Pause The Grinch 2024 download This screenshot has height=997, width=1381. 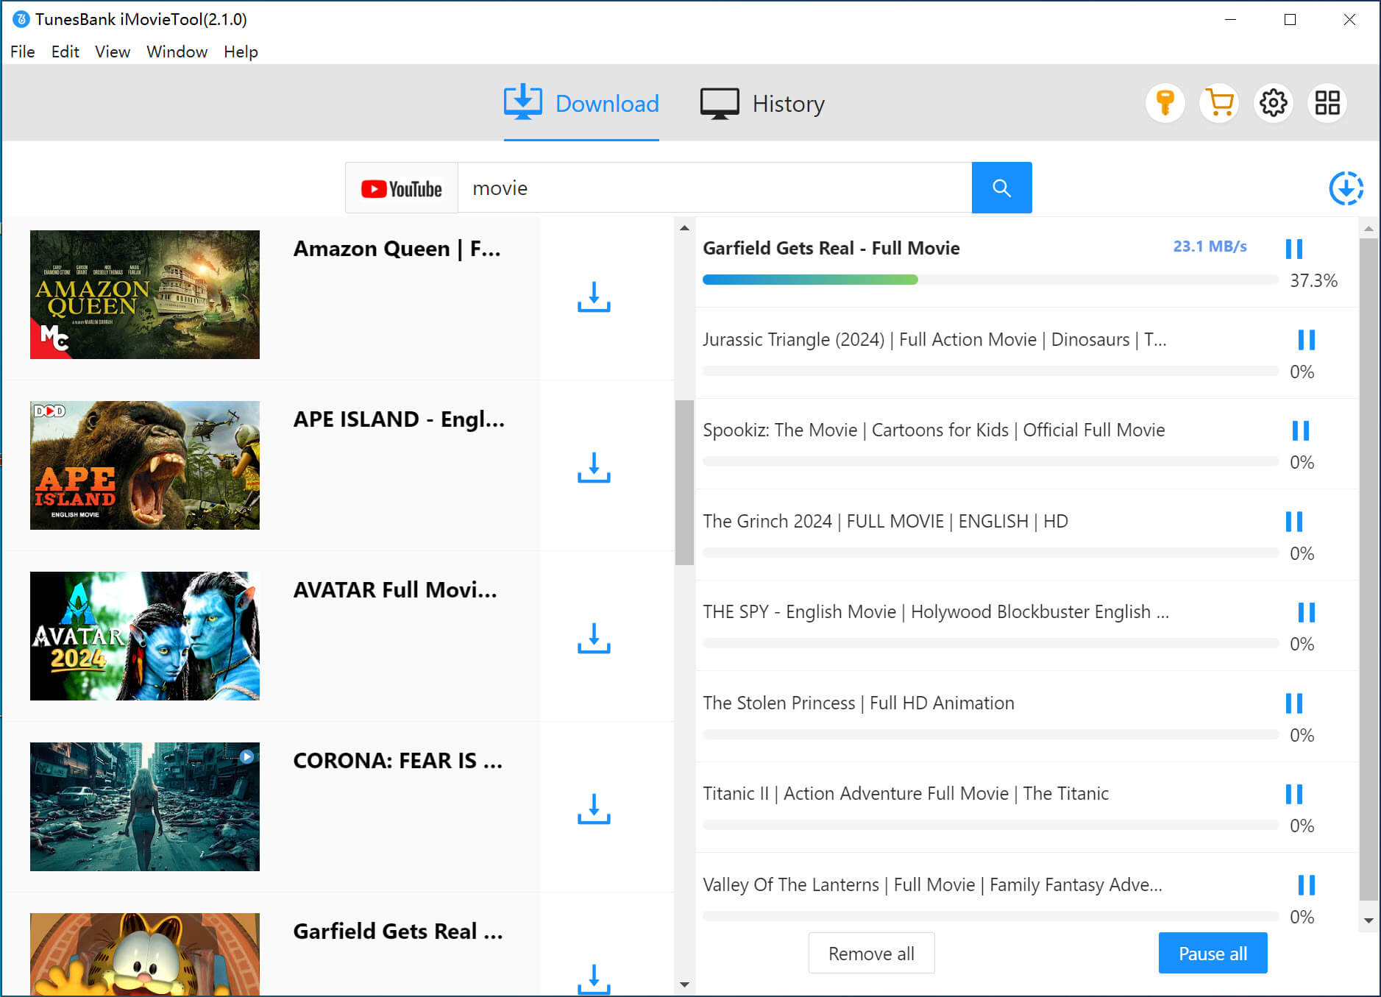1293,522
